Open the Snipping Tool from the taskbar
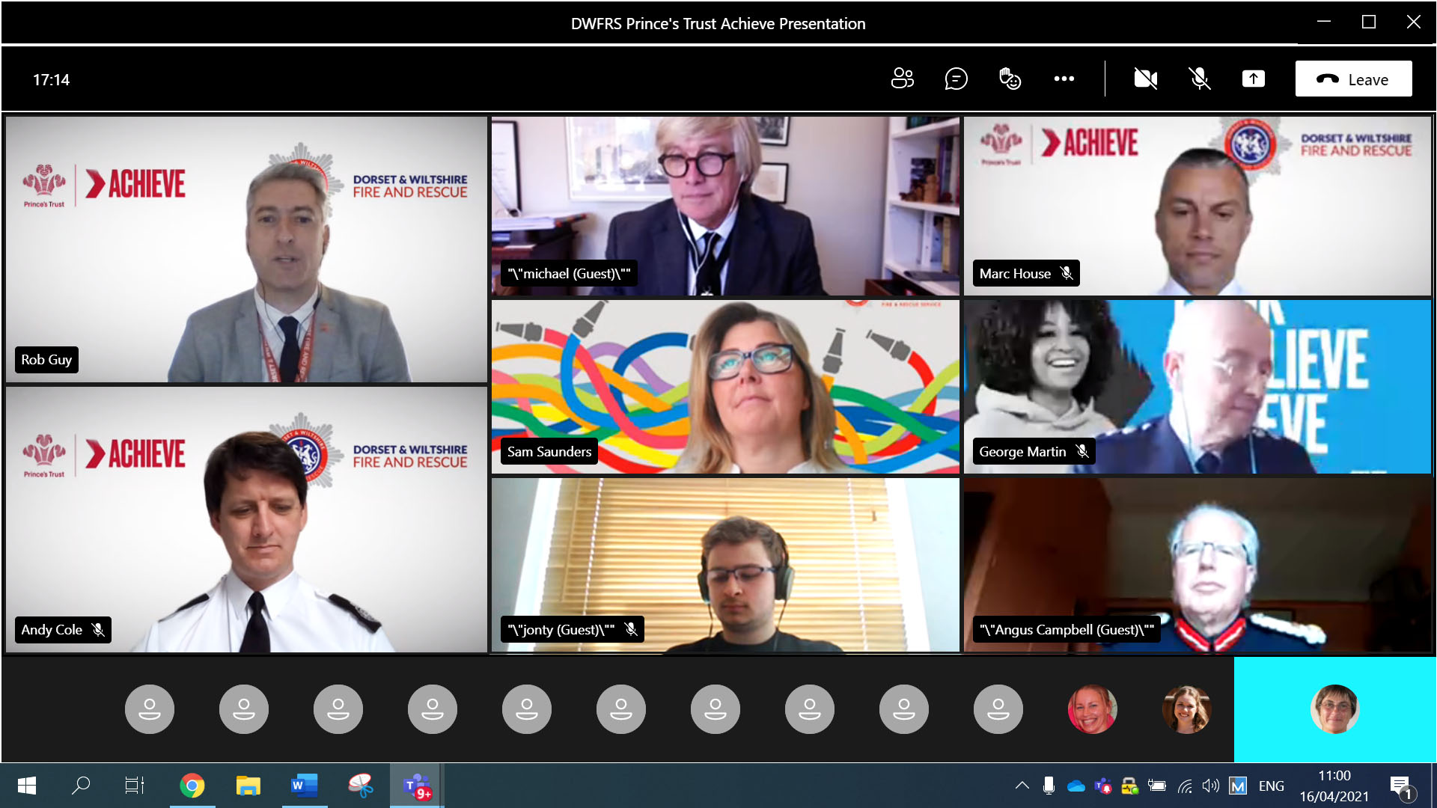This screenshot has height=808, width=1437. point(361,786)
